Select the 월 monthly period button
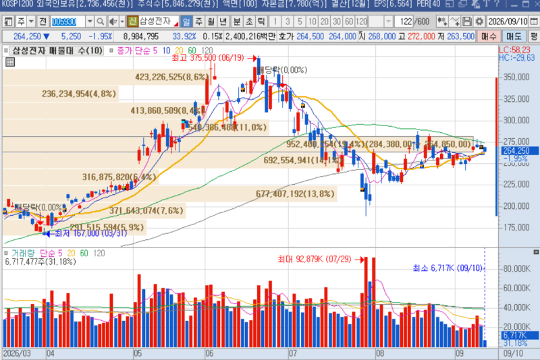Viewport: 540px width, 360px height. (x=211, y=22)
